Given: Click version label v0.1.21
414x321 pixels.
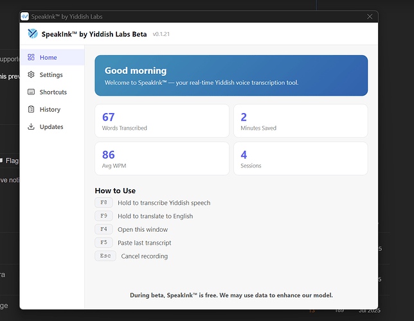Looking at the screenshot, I should point(161,34).
